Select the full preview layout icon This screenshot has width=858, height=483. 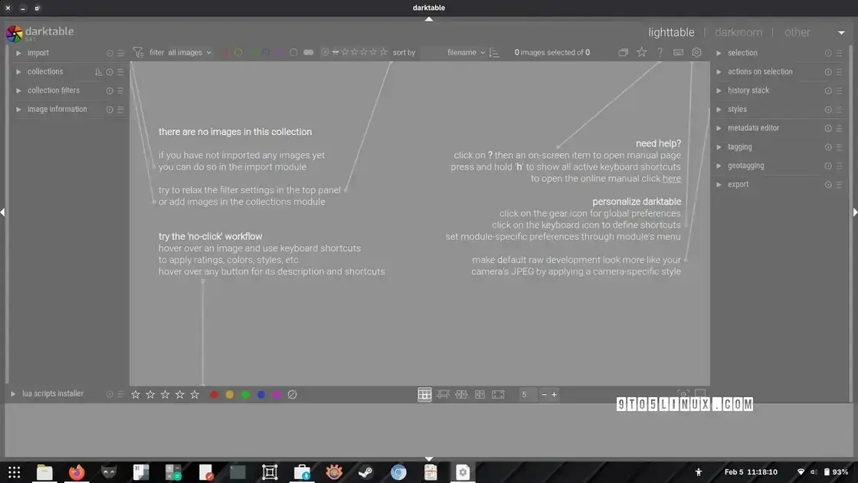[x=498, y=394]
